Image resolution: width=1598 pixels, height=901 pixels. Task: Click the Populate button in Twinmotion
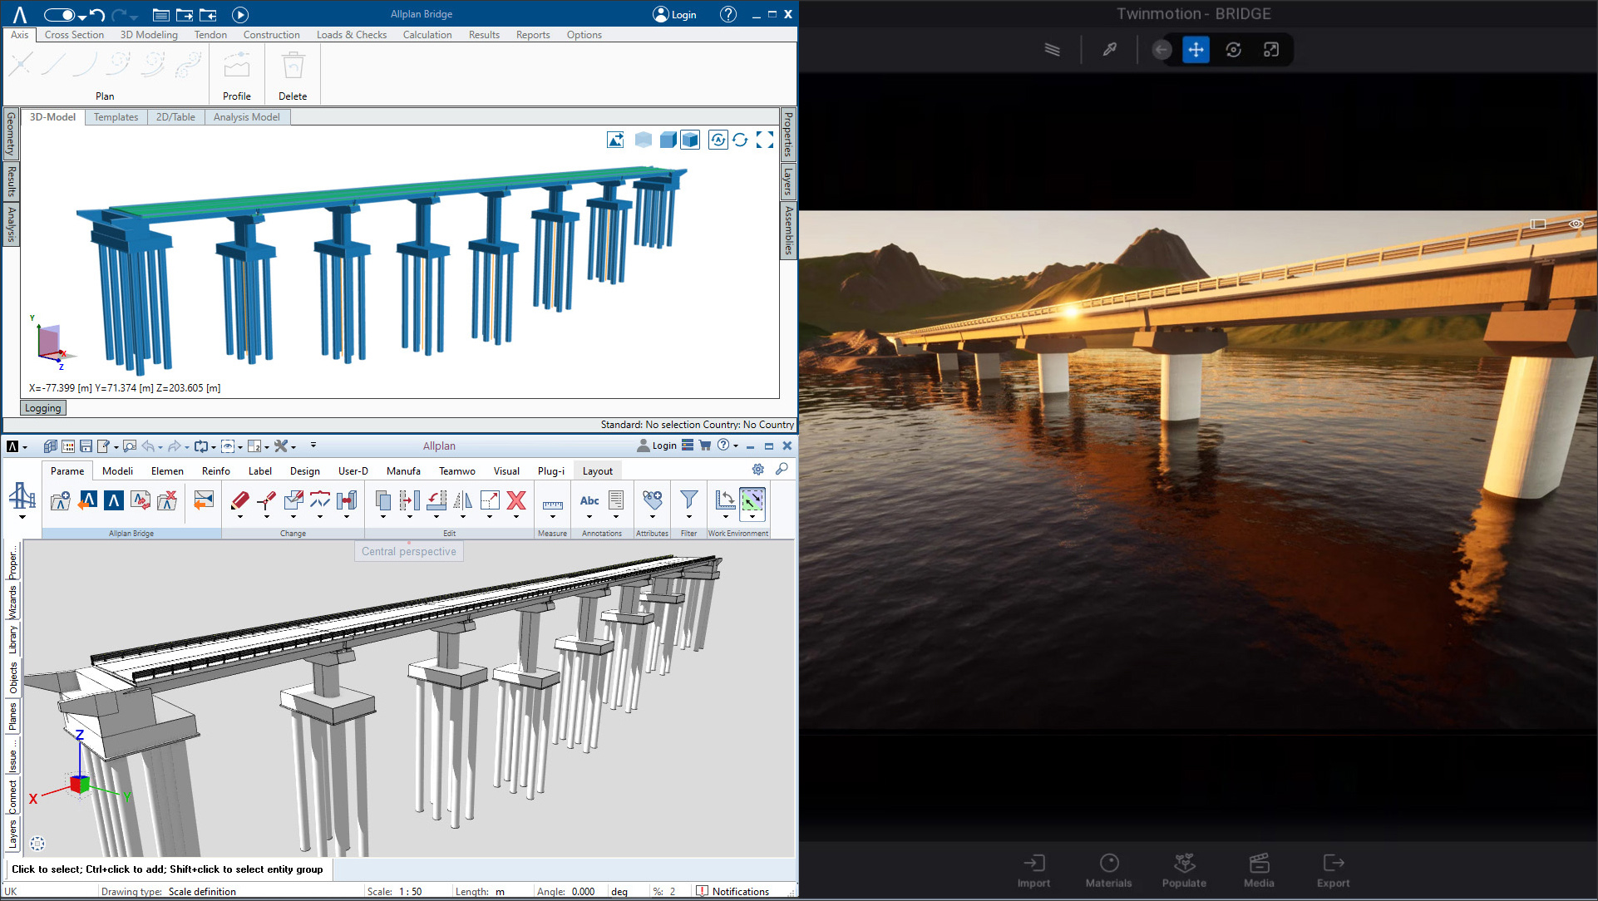(x=1184, y=870)
